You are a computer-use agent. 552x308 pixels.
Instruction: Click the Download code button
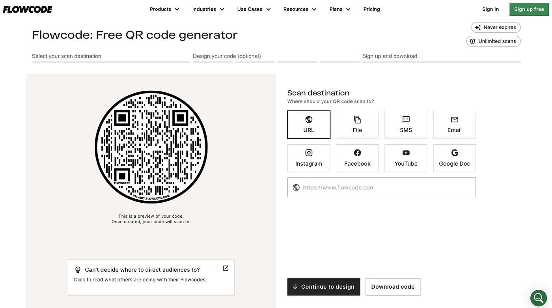point(393,287)
